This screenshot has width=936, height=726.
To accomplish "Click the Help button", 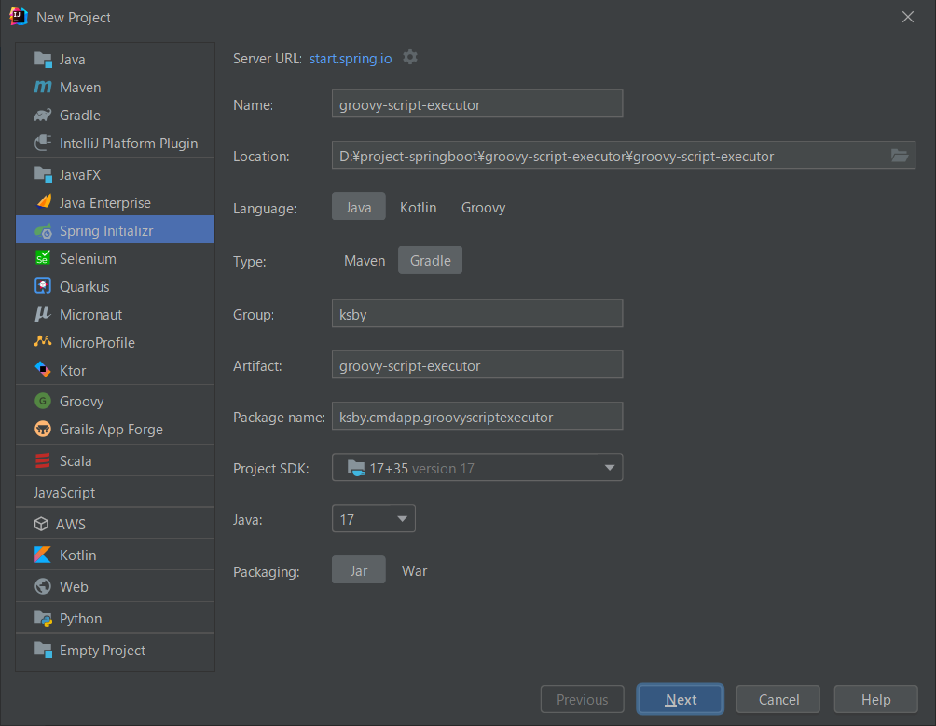I will tap(875, 699).
